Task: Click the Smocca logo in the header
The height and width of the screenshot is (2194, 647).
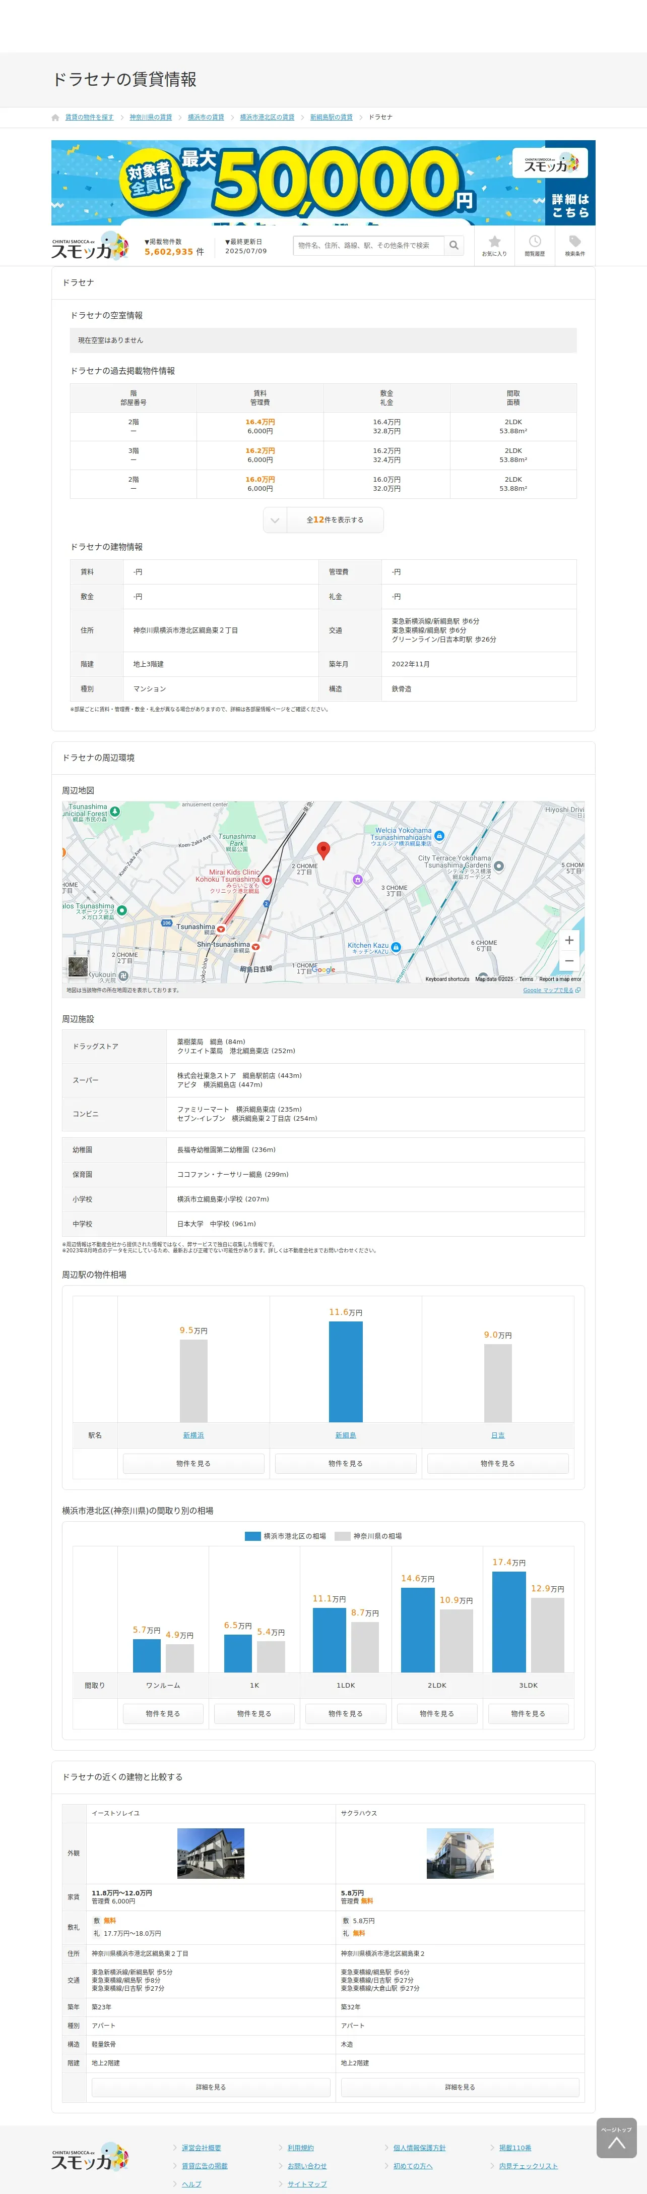Action: pyautogui.click(x=89, y=246)
